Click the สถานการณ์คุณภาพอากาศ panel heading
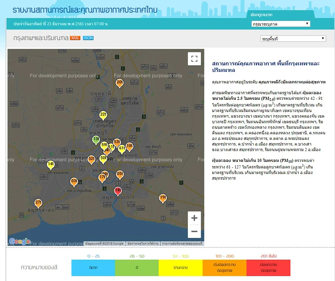 pyautogui.click(x=266, y=66)
